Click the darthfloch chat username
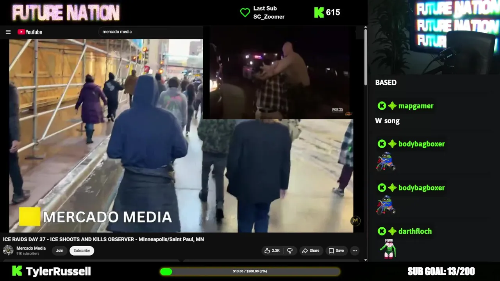Image resolution: width=500 pixels, height=281 pixels. 415,231
